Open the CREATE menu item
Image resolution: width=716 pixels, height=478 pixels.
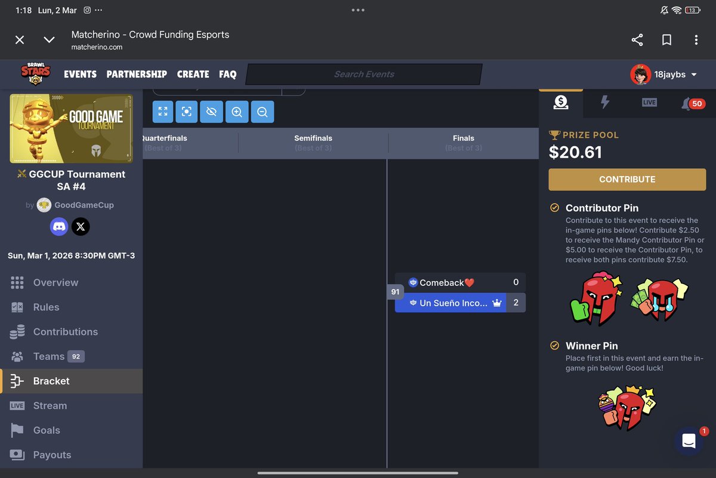pyautogui.click(x=193, y=75)
